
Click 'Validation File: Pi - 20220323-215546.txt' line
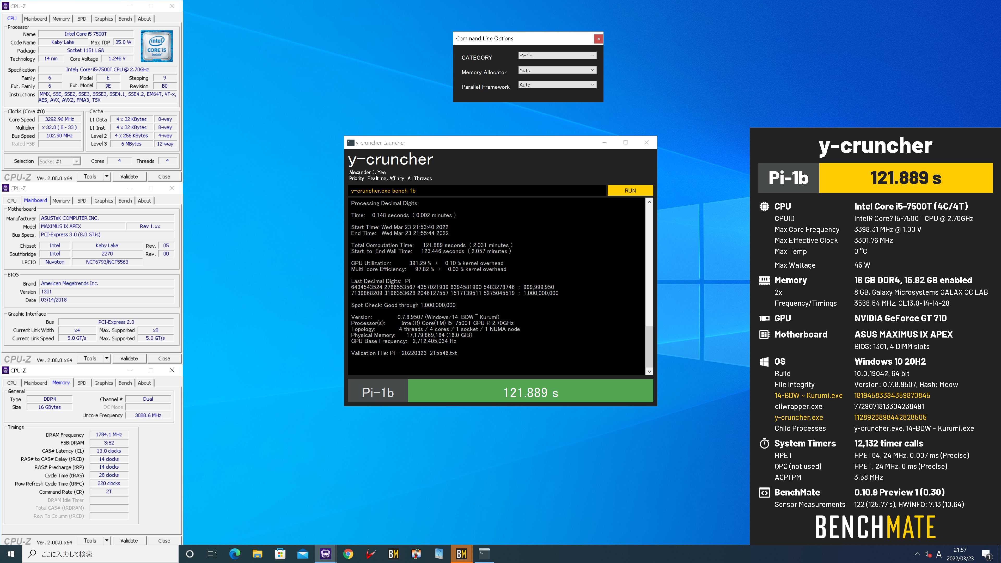point(404,353)
